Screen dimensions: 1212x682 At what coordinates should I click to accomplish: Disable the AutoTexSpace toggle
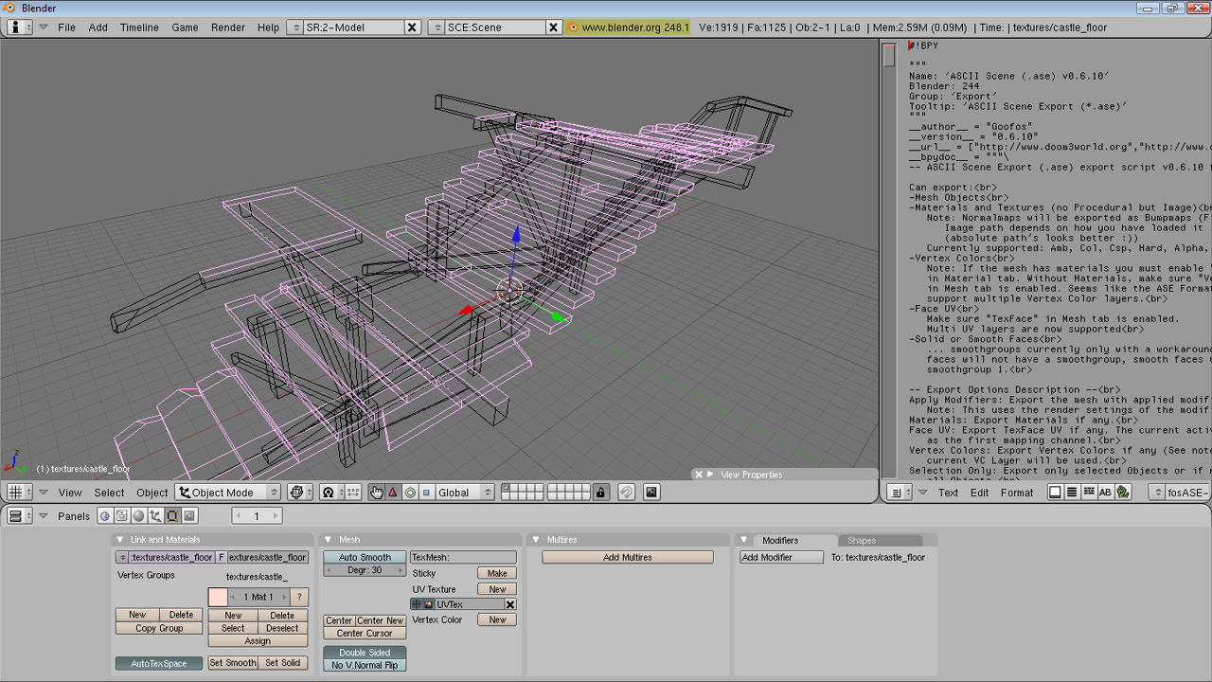coord(159,663)
